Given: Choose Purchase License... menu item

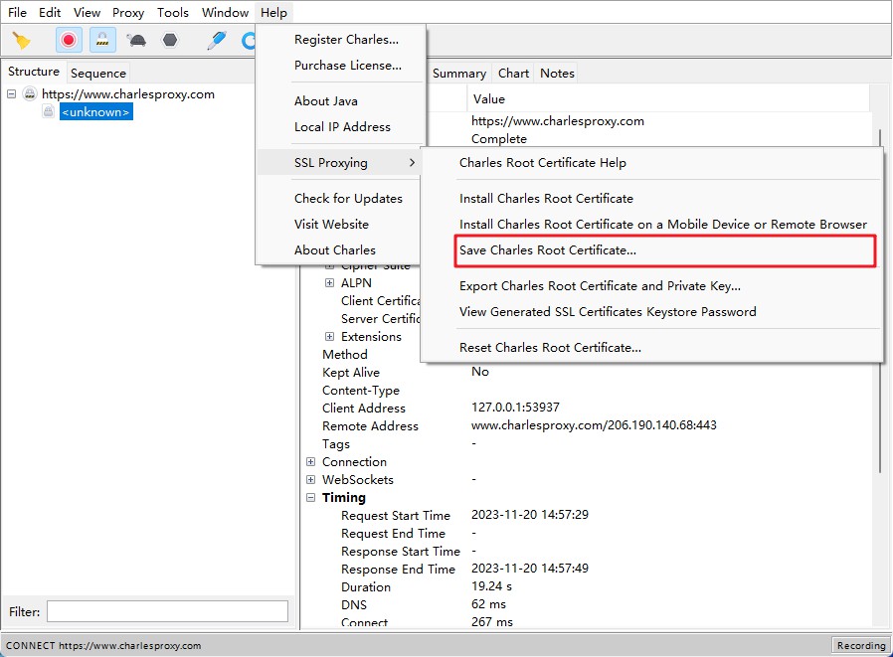Looking at the screenshot, I should (x=347, y=66).
